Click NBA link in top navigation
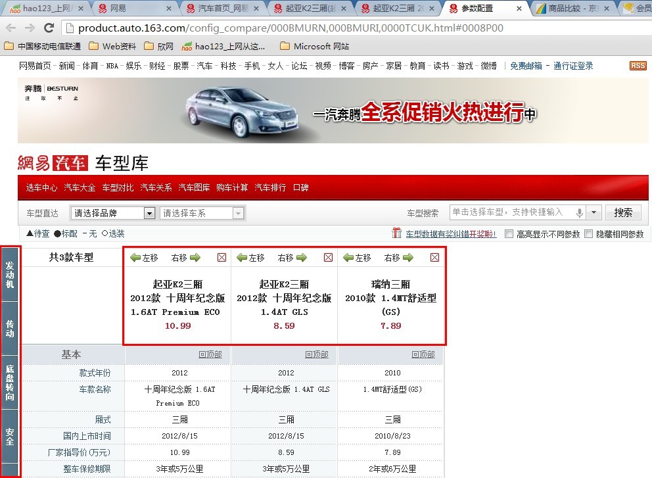Image resolution: width=652 pixels, height=478 pixels. (112, 66)
